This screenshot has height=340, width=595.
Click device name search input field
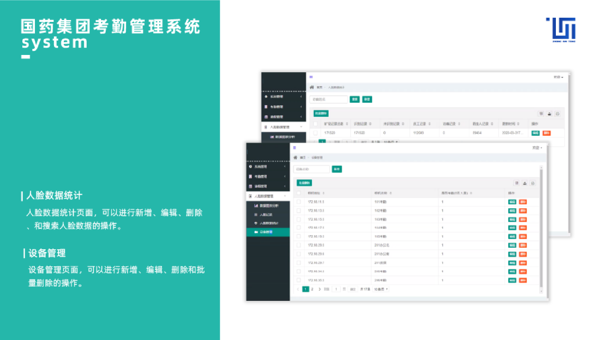(311, 169)
